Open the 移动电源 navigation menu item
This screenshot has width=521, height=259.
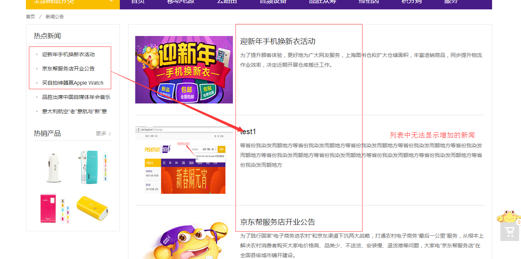coord(181,2)
